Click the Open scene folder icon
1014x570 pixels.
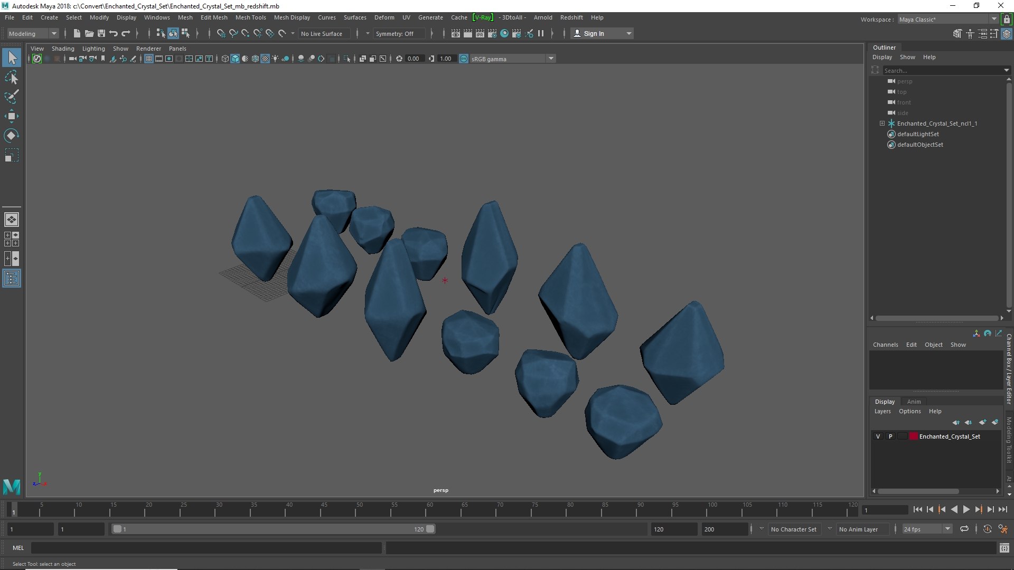click(x=89, y=33)
